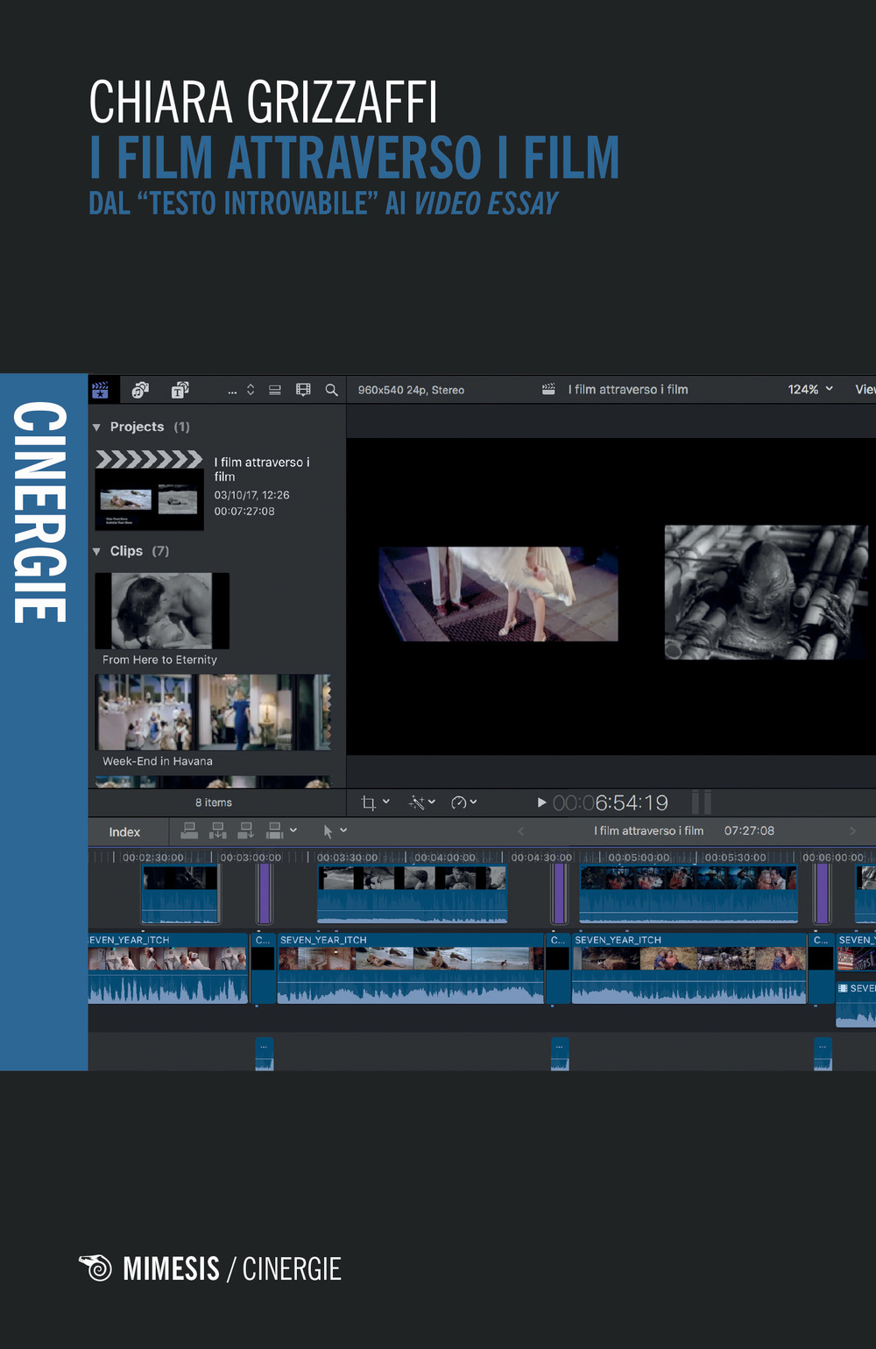Toggle the list view icon next to filmstrip
Viewport: 876px width, 1349px height.
point(274,390)
